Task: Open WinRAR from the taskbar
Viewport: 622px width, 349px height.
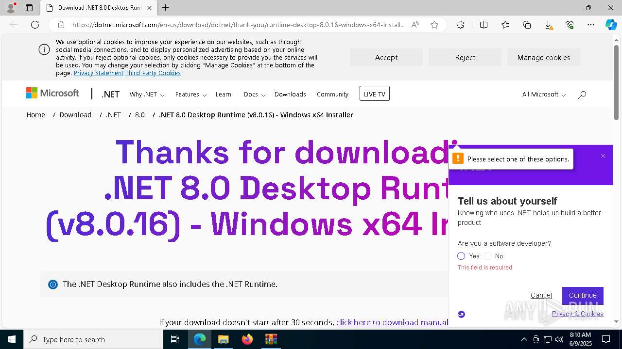Action: click(271, 339)
